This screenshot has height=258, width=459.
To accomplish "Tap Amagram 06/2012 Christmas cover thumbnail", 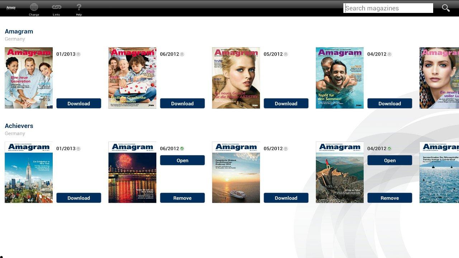I will pos(132,78).
